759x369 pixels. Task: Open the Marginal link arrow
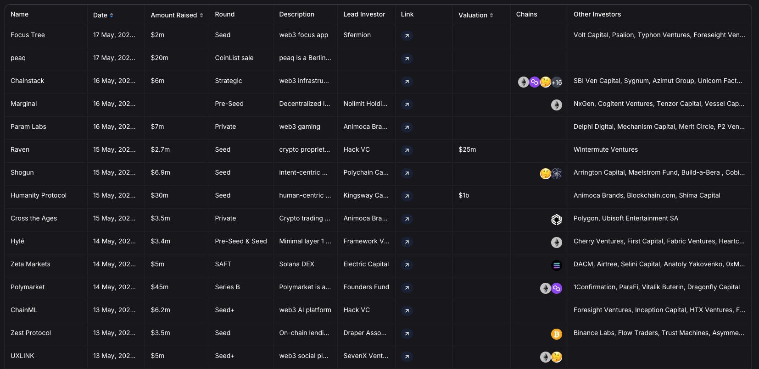click(x=407, y=105)
